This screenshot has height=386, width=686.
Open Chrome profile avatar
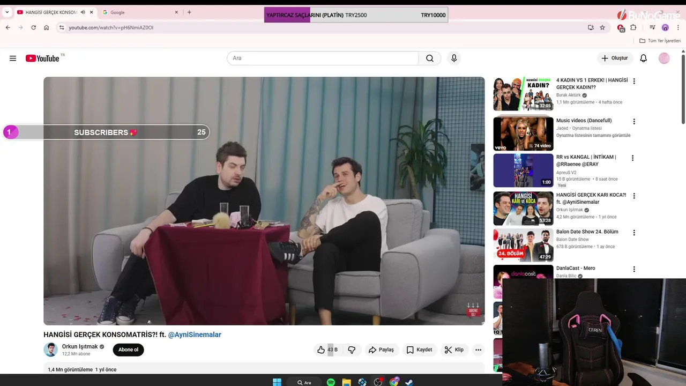(665, 27)
